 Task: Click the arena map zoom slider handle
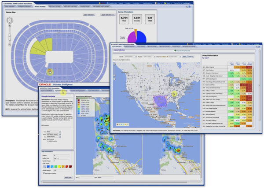point(10,36)
